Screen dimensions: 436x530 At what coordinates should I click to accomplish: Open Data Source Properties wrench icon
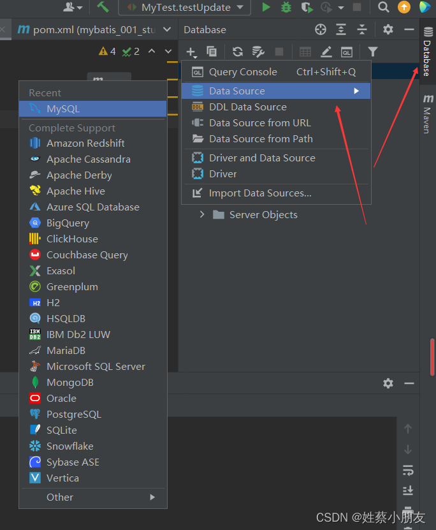(258, 52)
